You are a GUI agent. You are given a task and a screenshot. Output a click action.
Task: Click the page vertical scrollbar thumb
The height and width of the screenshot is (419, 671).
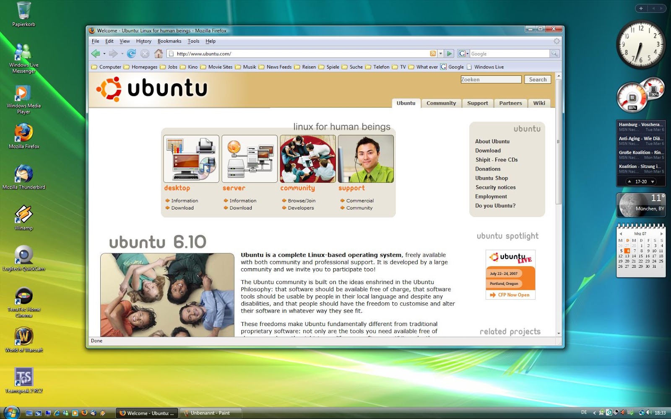coord(558,141)
